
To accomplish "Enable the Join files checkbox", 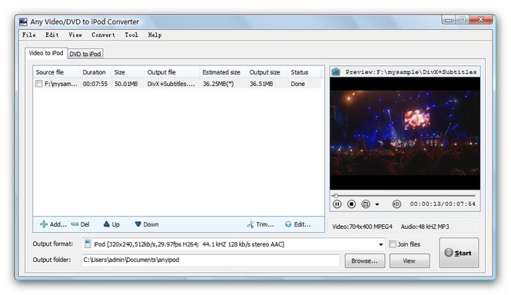I will point(393,244).
